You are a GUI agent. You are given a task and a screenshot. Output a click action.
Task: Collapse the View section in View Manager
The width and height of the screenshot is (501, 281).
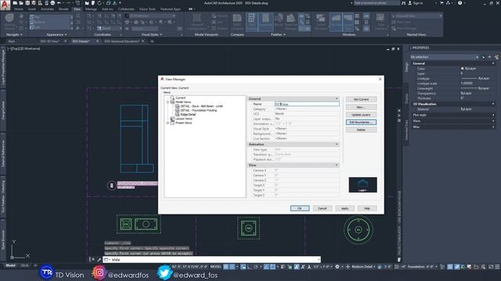pos(337,165)
